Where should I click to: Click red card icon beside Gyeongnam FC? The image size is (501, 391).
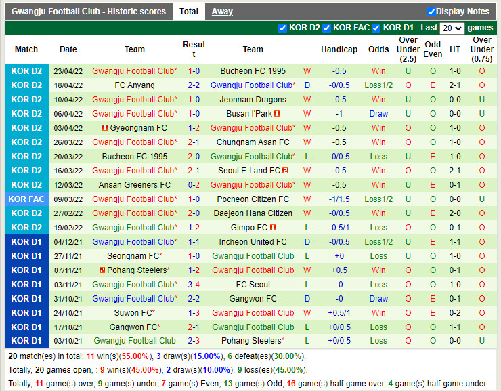click(x=105, y=128)
